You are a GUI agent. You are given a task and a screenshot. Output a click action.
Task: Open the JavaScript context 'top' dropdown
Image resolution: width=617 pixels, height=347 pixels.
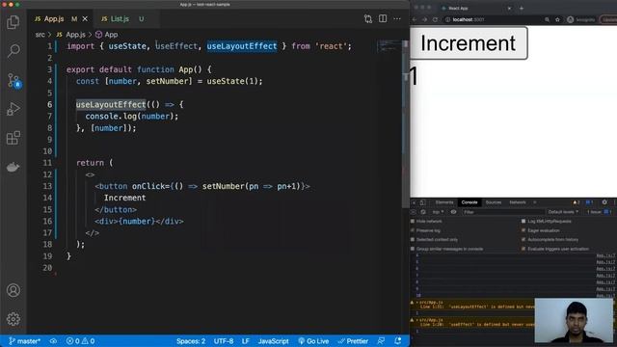[x=438, y=212]
